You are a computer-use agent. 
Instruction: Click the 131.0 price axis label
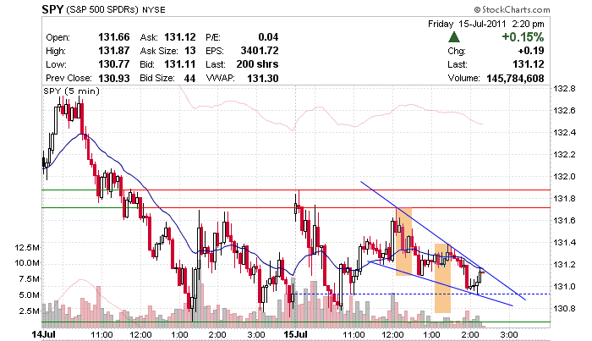pos(564,287)
